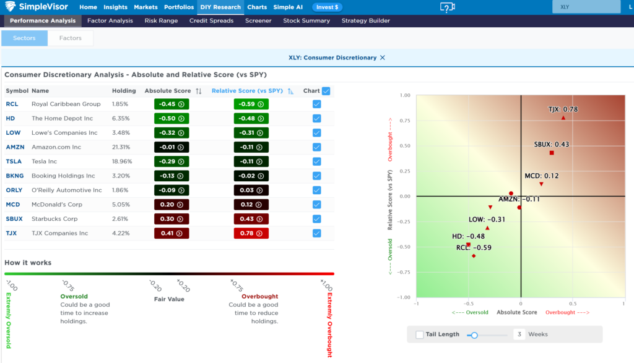Select the Markets menu item

[x=145, y=7]
